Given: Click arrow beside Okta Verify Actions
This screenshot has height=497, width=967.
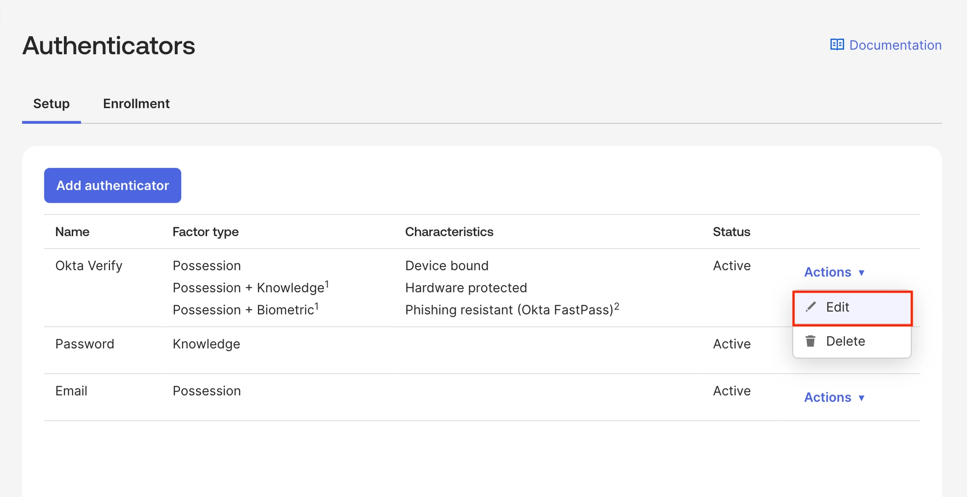Looking at the screenshot, I should click(861, 273).
